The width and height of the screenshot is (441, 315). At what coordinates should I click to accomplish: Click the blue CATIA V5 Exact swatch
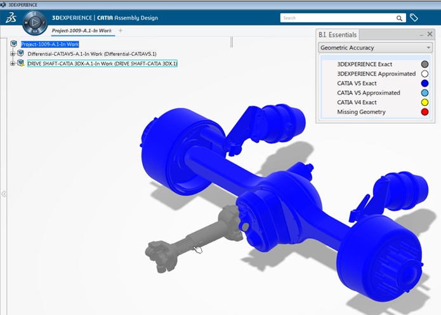coord(425,83)
